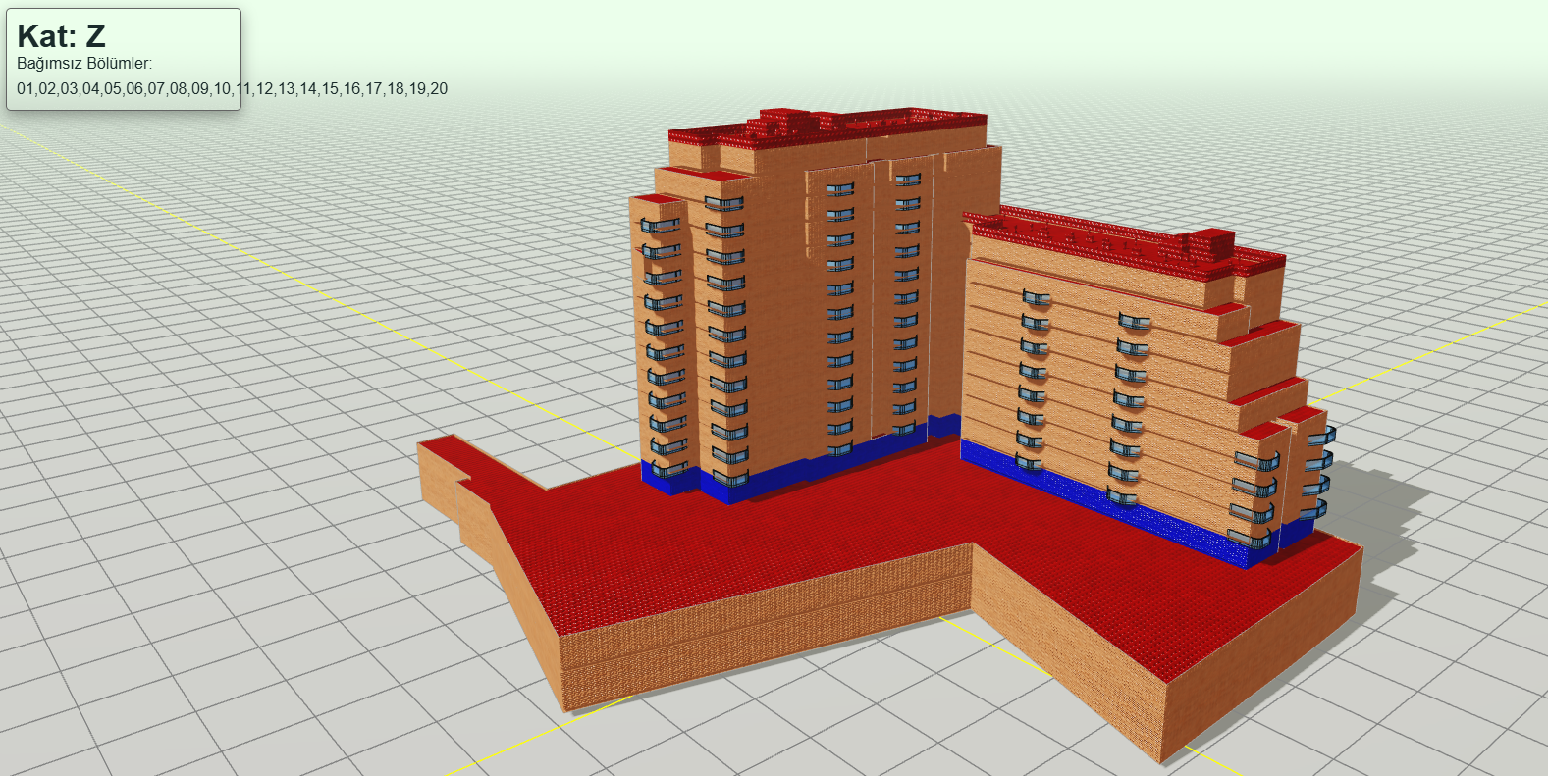1548x776 pixels.
Task: Click the "Bağımsız Bölümler:" label
Action: click(x=84, y=64)
